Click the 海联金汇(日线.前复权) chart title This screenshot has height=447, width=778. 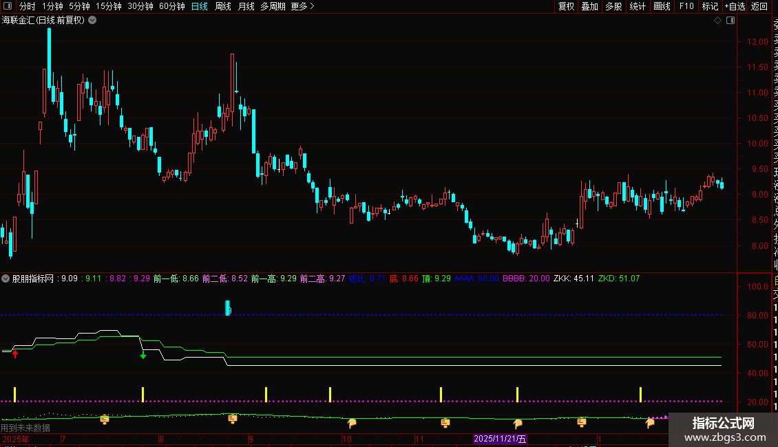(43, 21)
